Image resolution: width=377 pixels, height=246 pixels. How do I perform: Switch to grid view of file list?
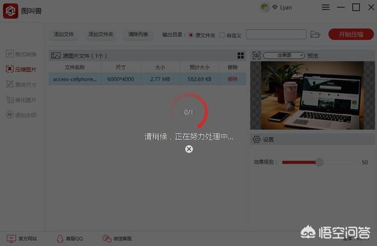point(240,55)
